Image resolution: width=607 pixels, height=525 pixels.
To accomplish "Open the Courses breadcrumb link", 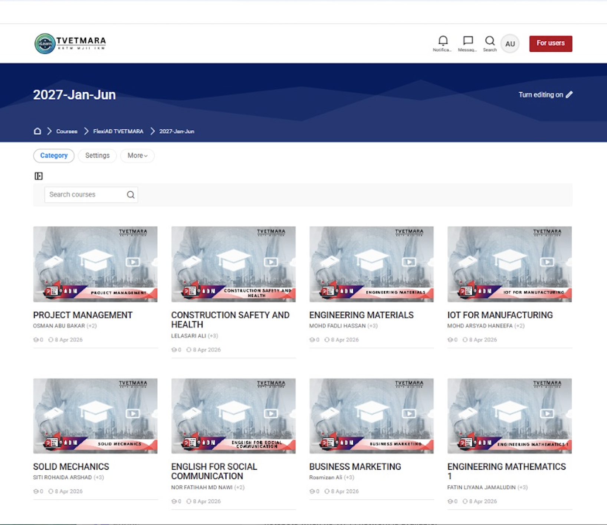I will tap(67, 131).
